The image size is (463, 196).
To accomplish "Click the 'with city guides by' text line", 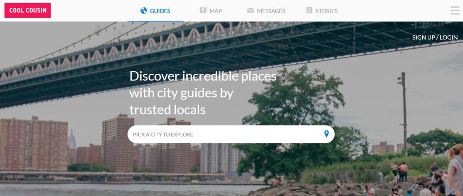I will pyautogui.click(x=181, y=93).
